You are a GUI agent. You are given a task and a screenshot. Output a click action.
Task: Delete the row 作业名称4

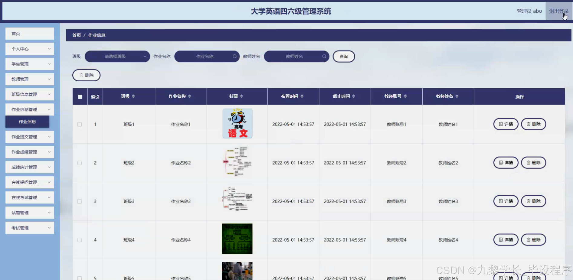(x=533, y=239)
